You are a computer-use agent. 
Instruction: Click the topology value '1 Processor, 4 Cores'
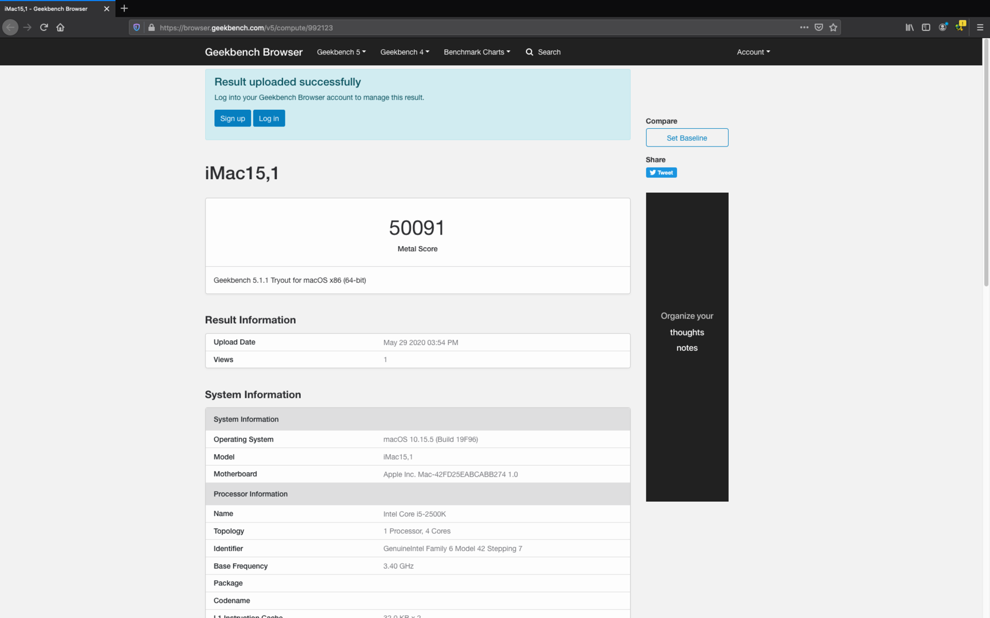click(x=417, y=531)
